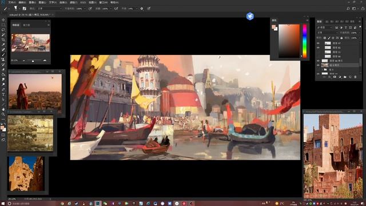Select the Lasso tool
The width and height of the screenshot is (366, 206).
click(x=3, y=30)
